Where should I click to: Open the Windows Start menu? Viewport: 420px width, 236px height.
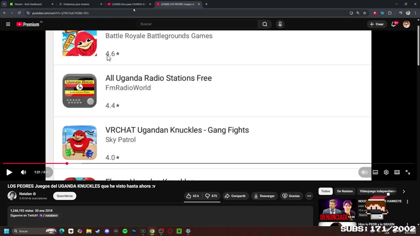coord(7,231)
